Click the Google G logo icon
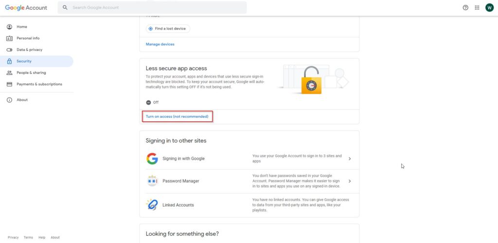The height and width of the screenshot is (243, 498). coord(152,159)
